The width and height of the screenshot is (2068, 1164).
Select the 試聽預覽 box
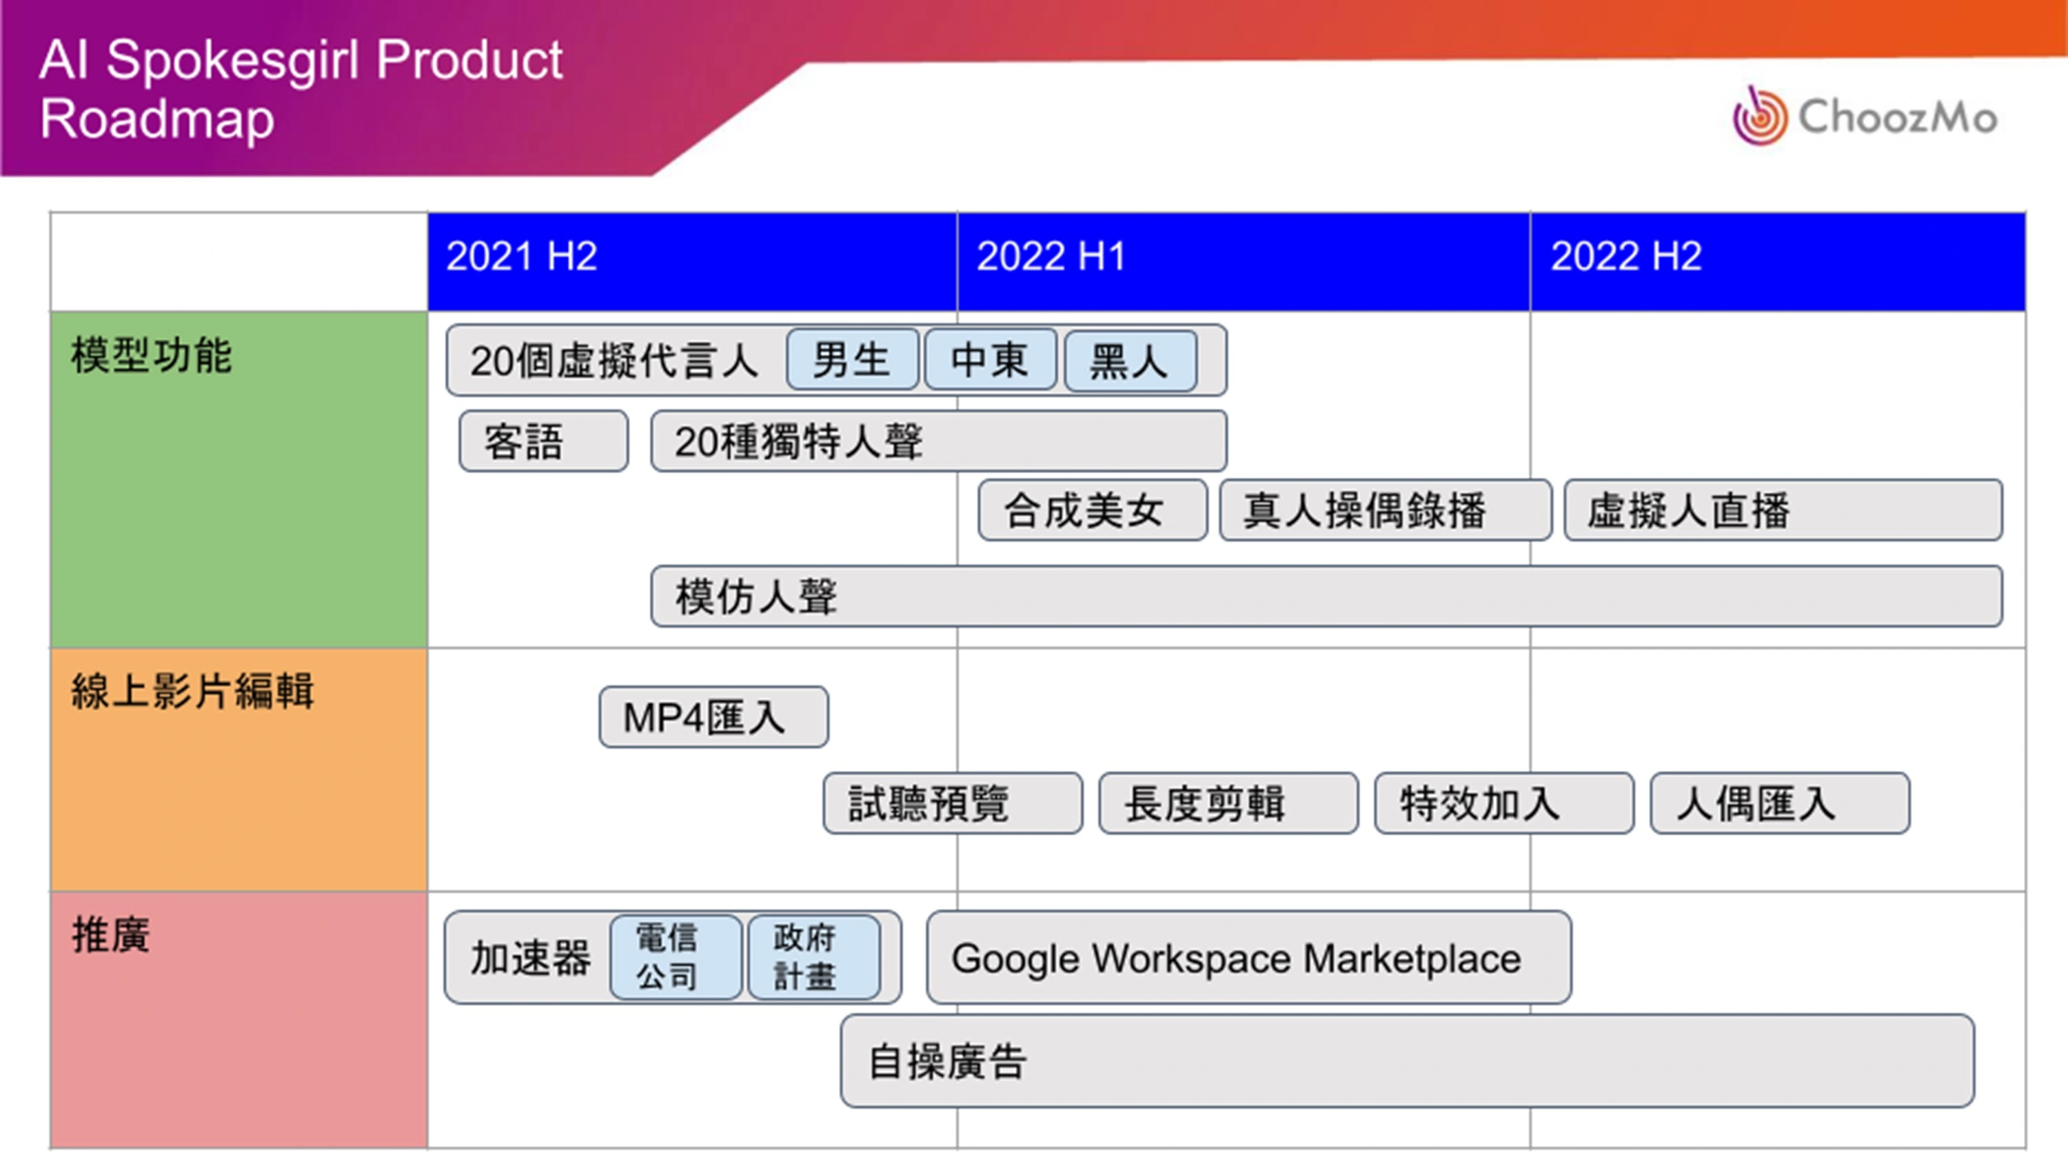952,803
